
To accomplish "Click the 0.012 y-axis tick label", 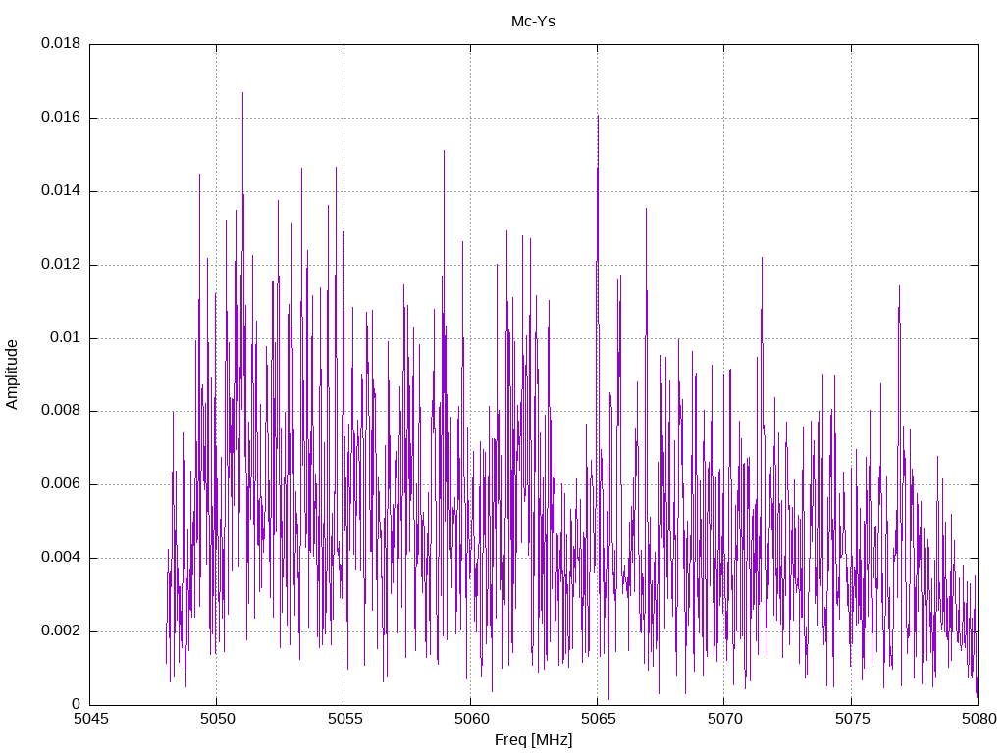I will (61, 265).
